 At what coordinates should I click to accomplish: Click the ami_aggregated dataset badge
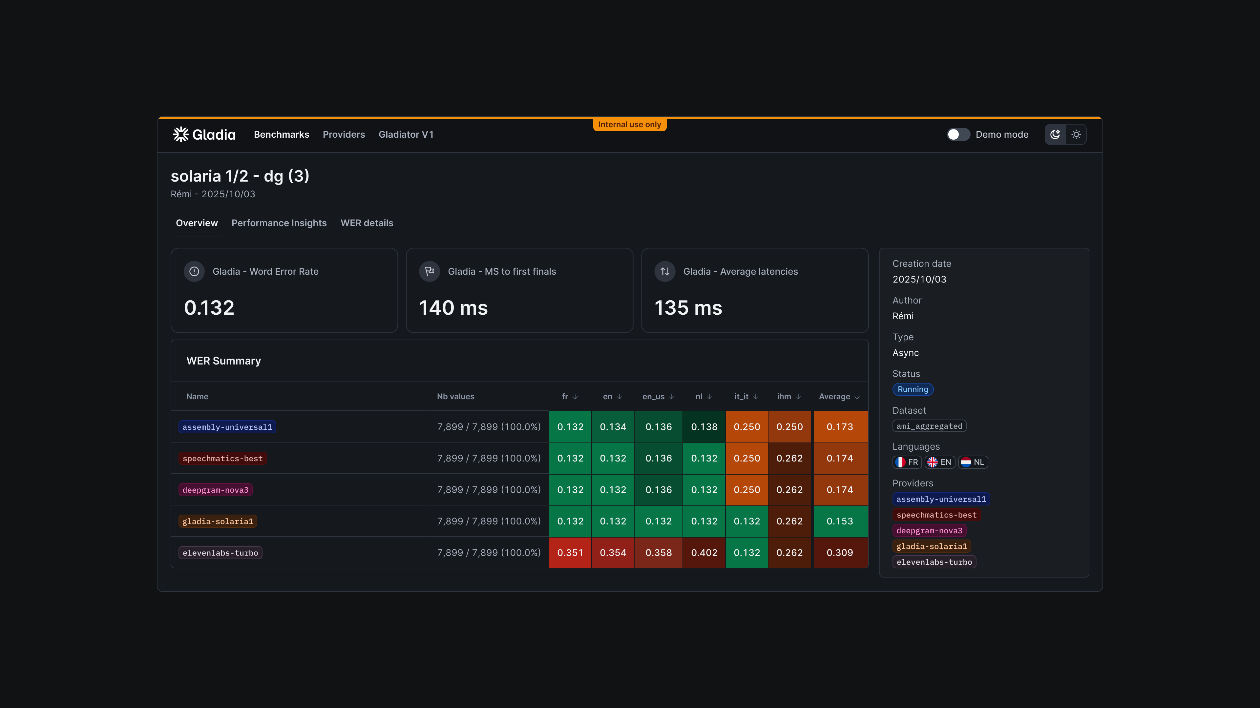929,425
